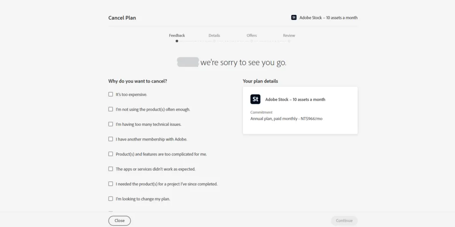Check "The apps or services didn't work as expected"
The width and height of the screenshot is (455, 227).
click(111, 169)
